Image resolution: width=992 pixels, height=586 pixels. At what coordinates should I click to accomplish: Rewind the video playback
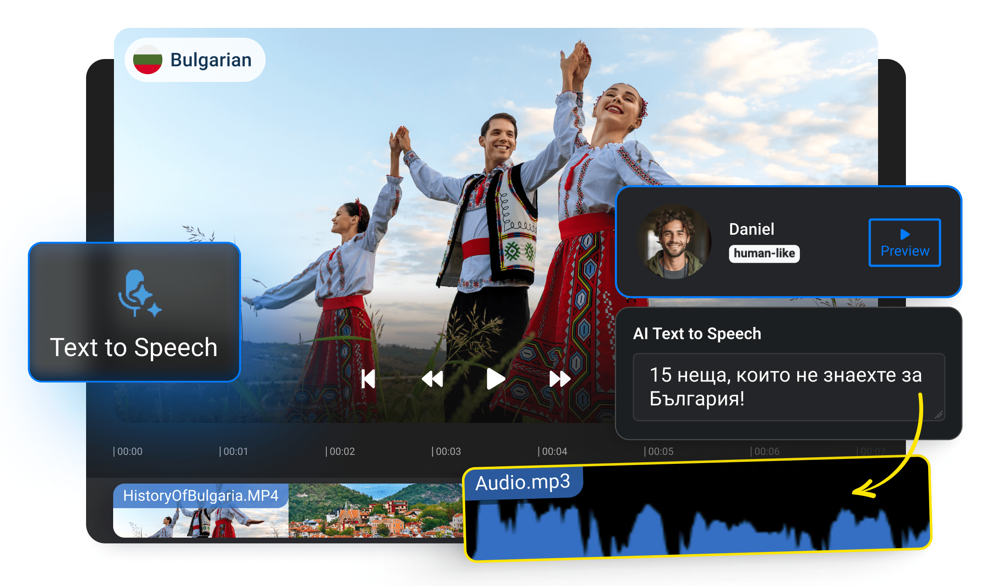tap(433, 378)
